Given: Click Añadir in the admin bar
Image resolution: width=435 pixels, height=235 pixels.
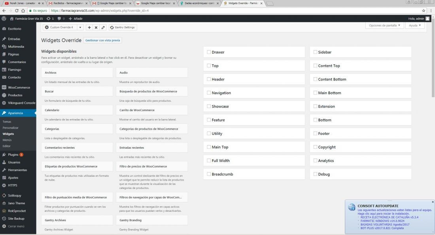Looking at the screenshot, I should tap(76, 19).
